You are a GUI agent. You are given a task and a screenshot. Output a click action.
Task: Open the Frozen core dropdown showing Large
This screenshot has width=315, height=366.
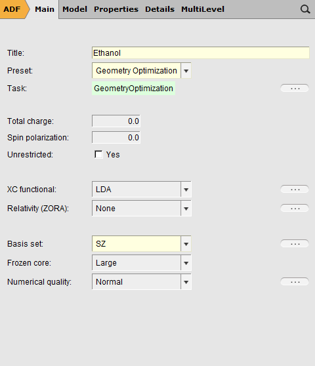[142, 263]
